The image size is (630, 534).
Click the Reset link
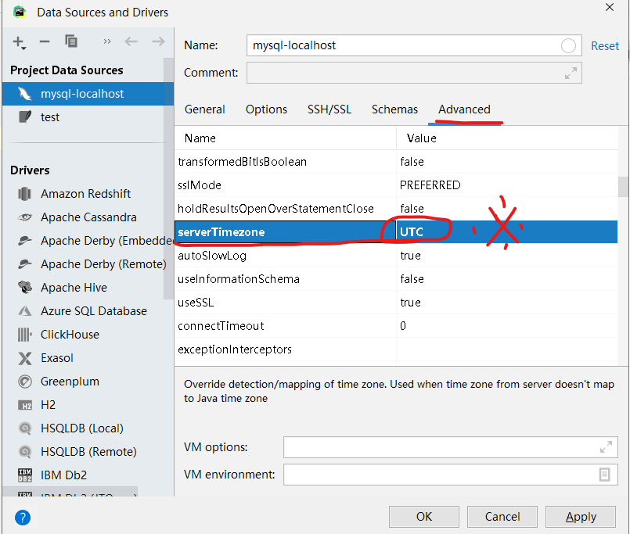click(x=605, y=45)
